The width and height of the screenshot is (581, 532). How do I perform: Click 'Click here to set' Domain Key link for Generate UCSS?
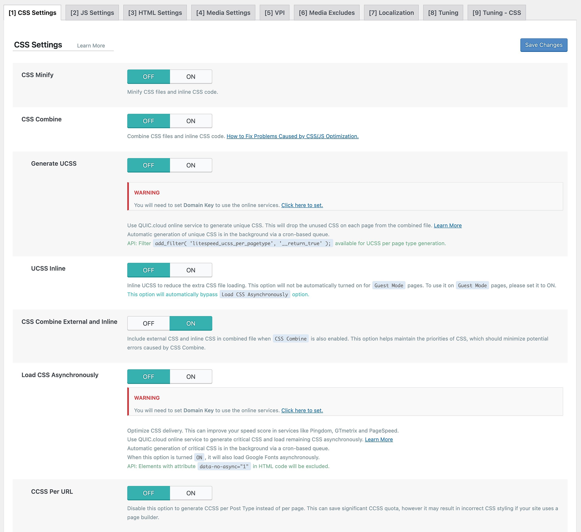pos(302,205)
